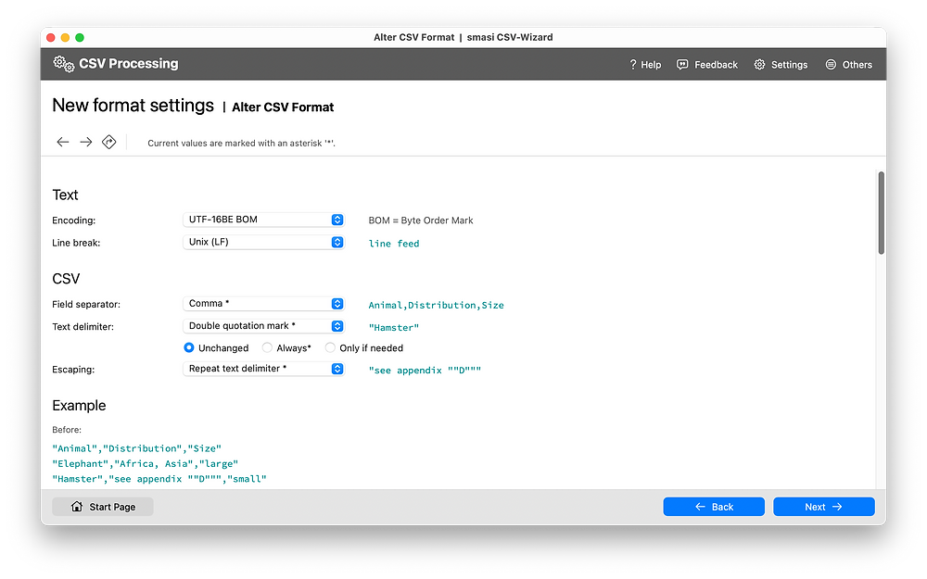Open the Help section in the header

click(644, 64)
